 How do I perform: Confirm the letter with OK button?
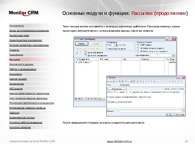coord(171,115)
